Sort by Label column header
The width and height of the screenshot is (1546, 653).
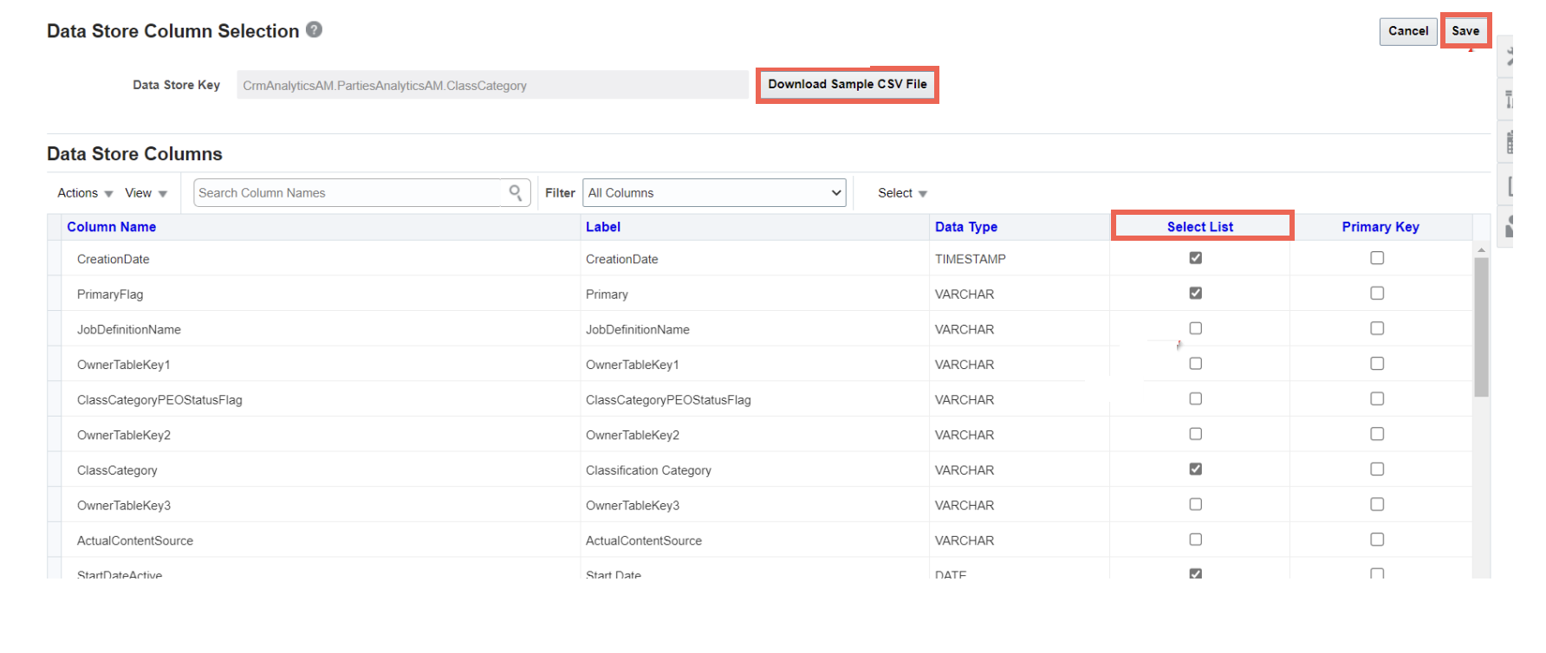click(x=603, y=227)
